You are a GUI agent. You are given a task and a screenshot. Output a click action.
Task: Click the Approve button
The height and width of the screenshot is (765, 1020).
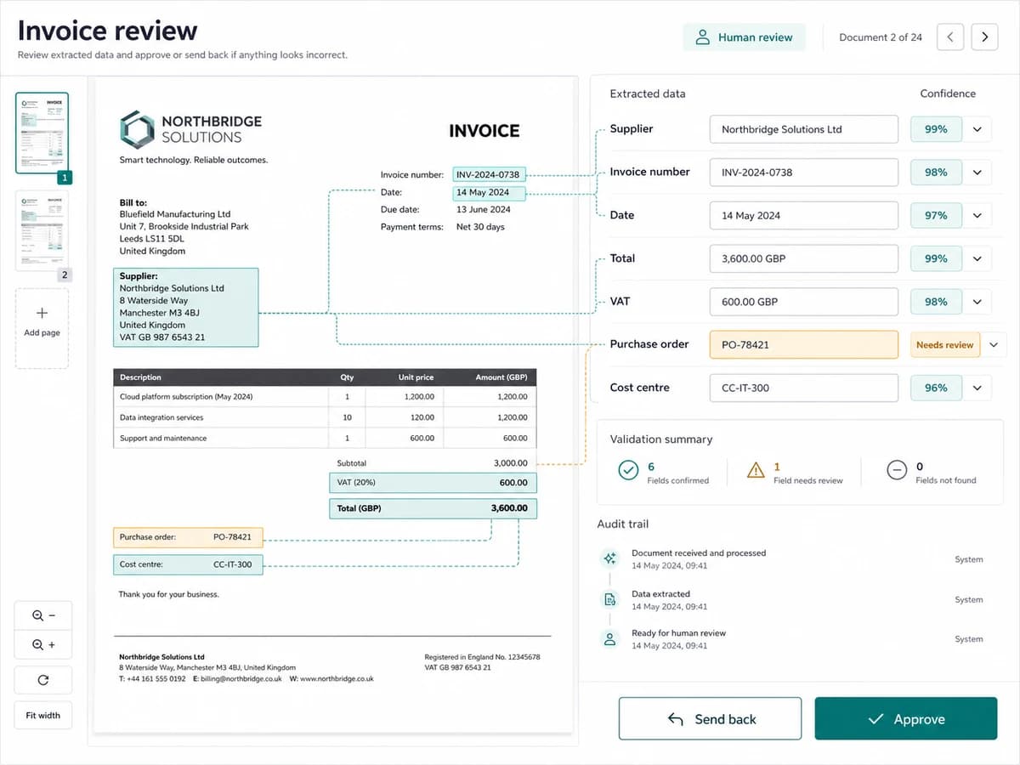coord(906,719)
